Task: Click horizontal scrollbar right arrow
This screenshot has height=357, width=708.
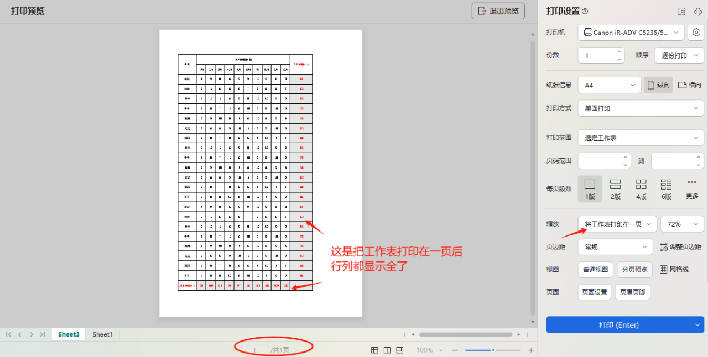Action: coord(518,334)
